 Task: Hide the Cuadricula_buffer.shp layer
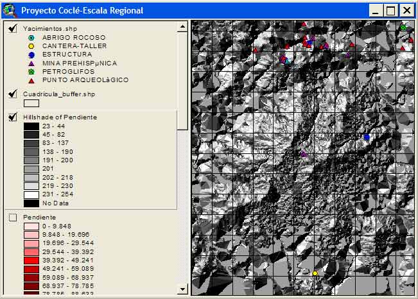point(12,94)
